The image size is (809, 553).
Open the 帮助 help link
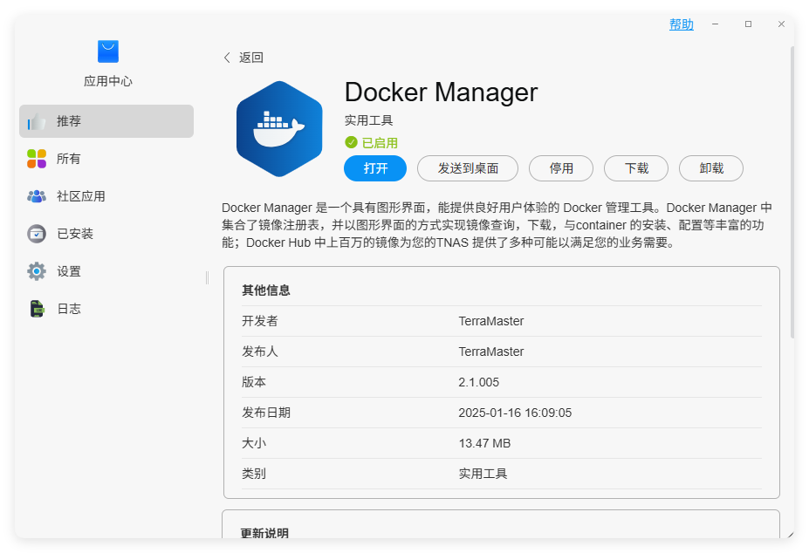tap(681, 24)
